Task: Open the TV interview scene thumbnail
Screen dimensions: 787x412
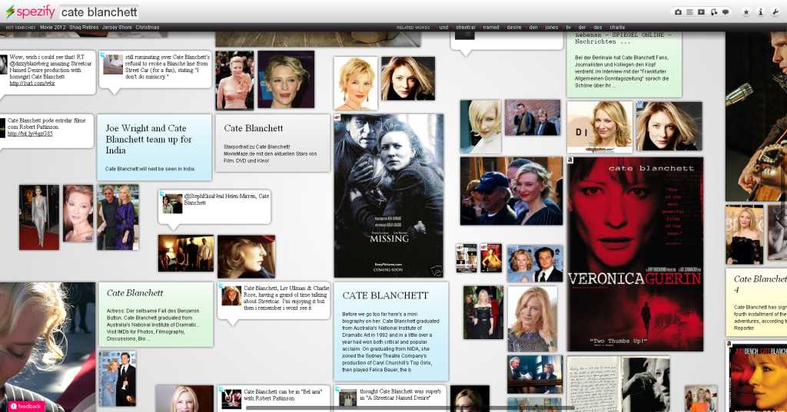Action: click(x=535, y=374)
